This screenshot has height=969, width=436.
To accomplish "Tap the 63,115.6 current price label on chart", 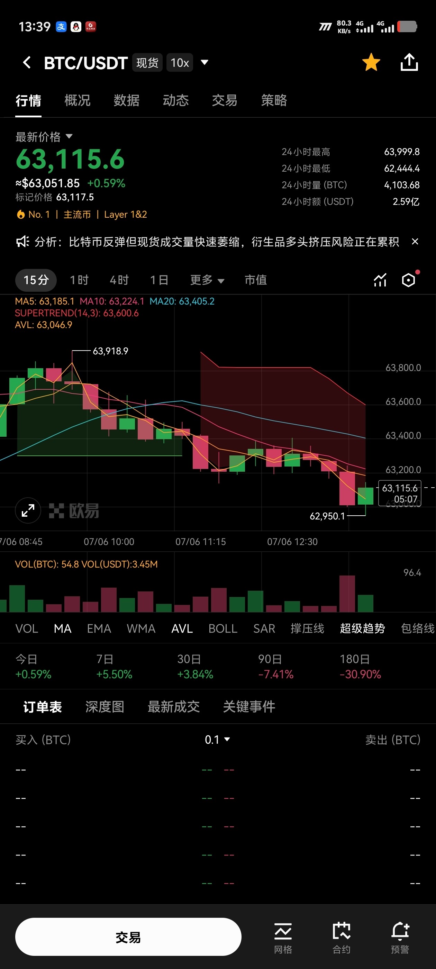I will tap(400, 493).
